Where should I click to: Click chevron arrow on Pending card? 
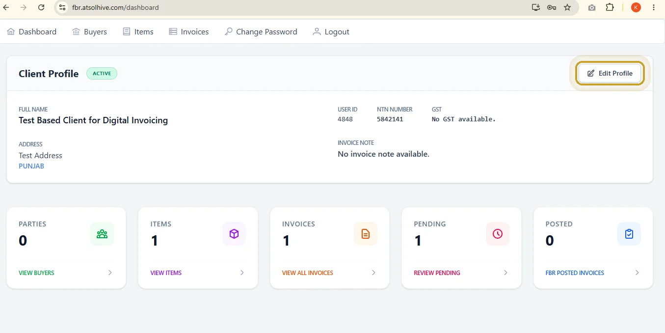(505, 273)
